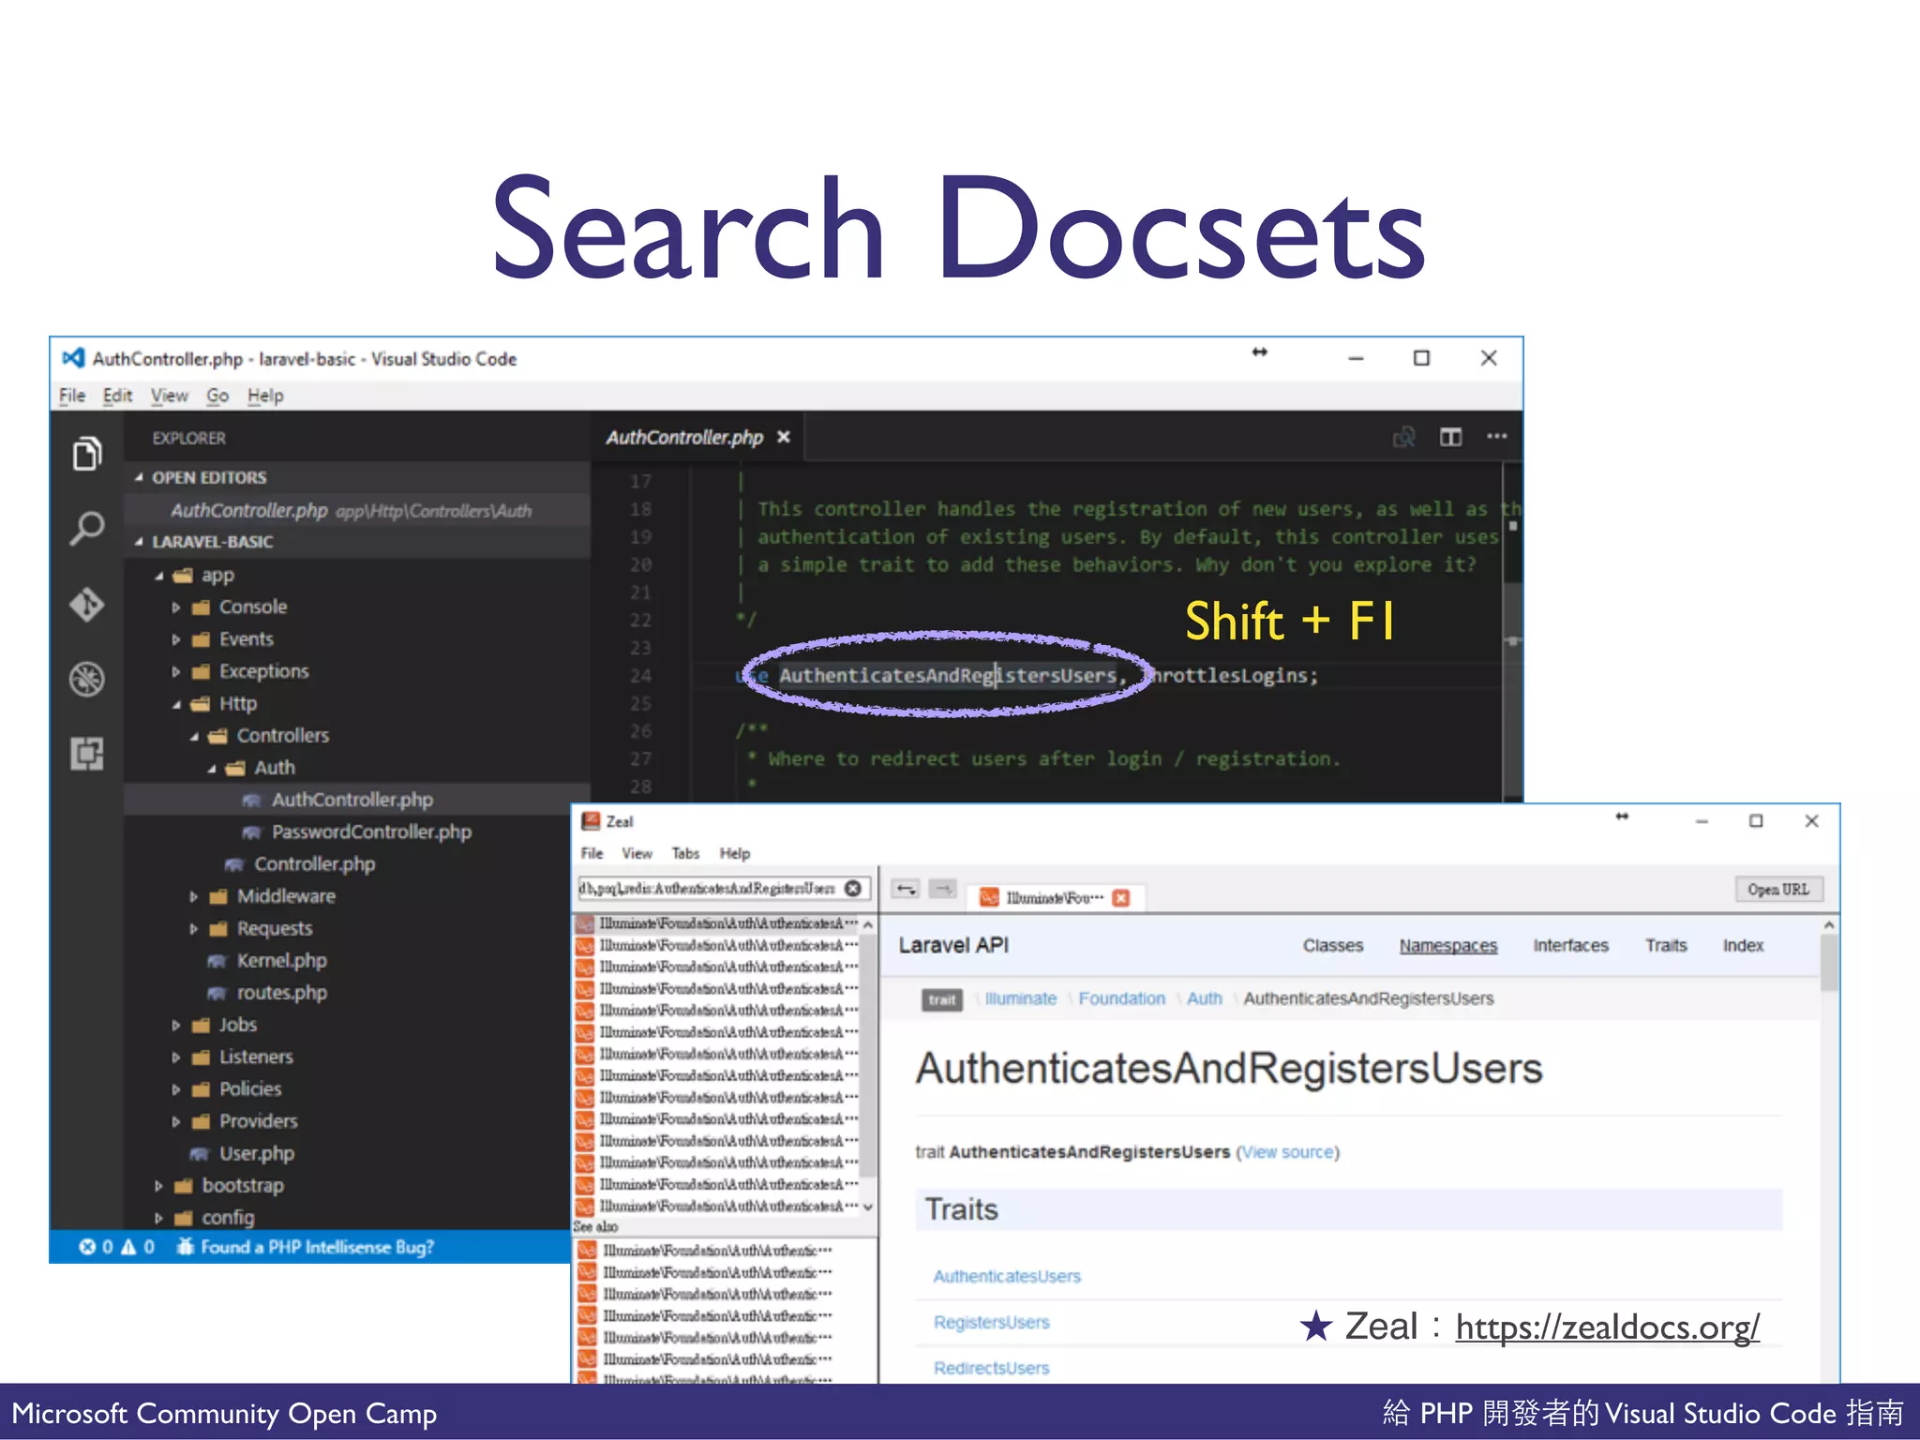Open the Explorer icon in VS Code activity bar
The width and height of the screenshot is (1920, 1440).
[x=87, y=455]
